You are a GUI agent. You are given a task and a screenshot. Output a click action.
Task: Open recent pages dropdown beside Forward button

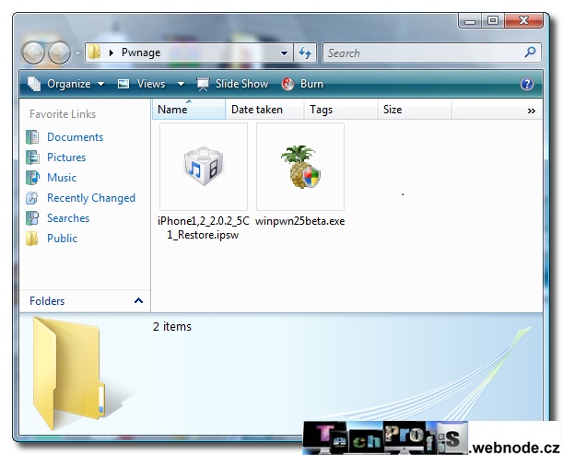[77, 53]
